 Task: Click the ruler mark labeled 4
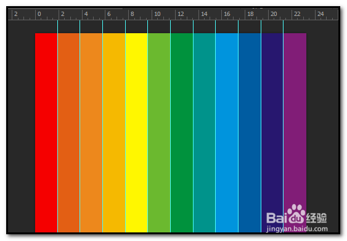click(86, 14)
